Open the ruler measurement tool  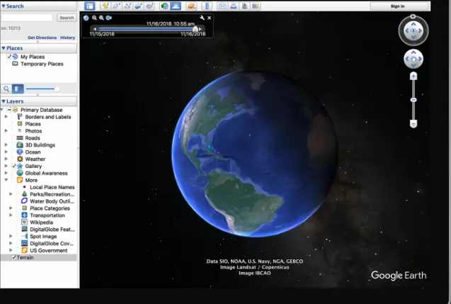[x=207, y=6]
